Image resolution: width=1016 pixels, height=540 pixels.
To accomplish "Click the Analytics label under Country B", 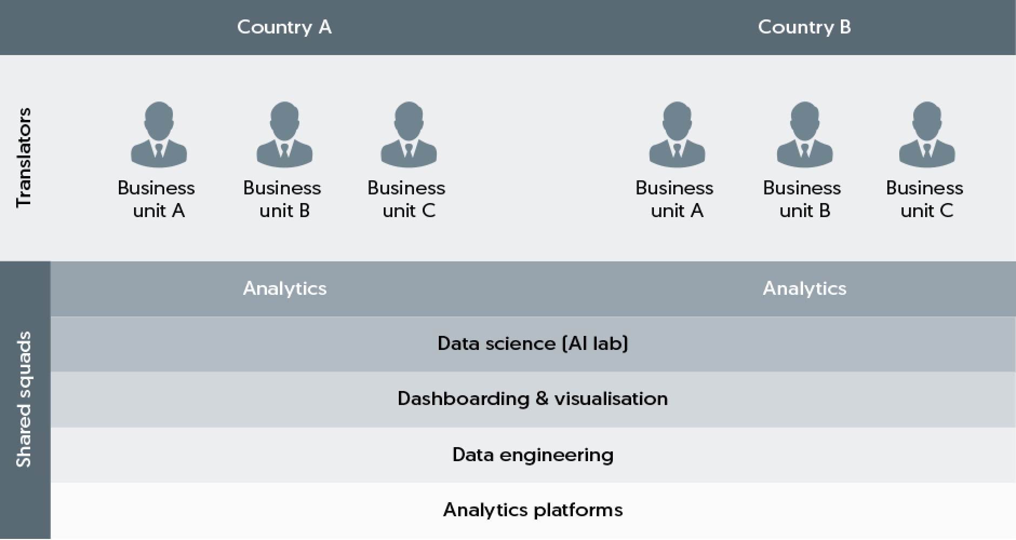I will (804, 288).
